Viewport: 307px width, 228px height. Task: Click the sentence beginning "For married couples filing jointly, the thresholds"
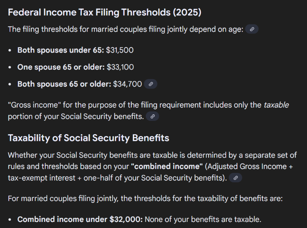point(145,198)
